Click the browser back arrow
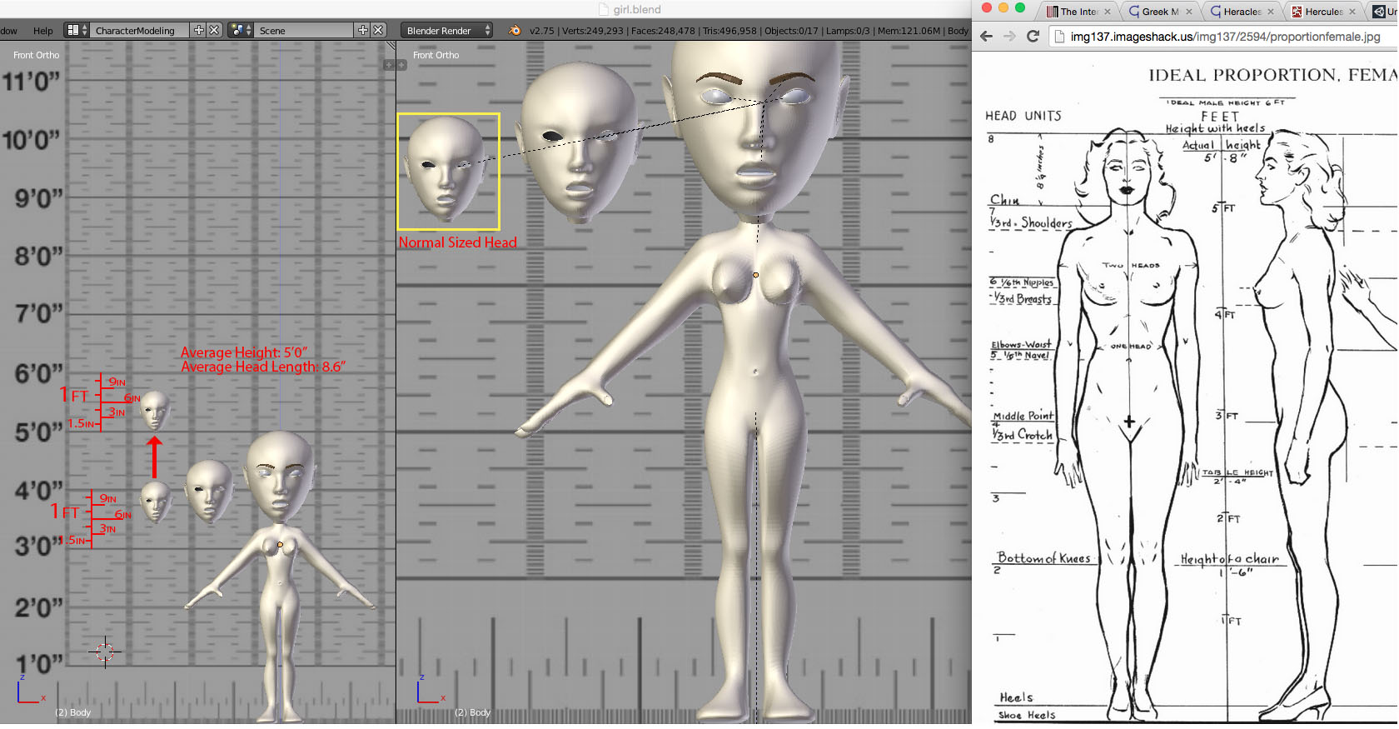 [987, 37]
